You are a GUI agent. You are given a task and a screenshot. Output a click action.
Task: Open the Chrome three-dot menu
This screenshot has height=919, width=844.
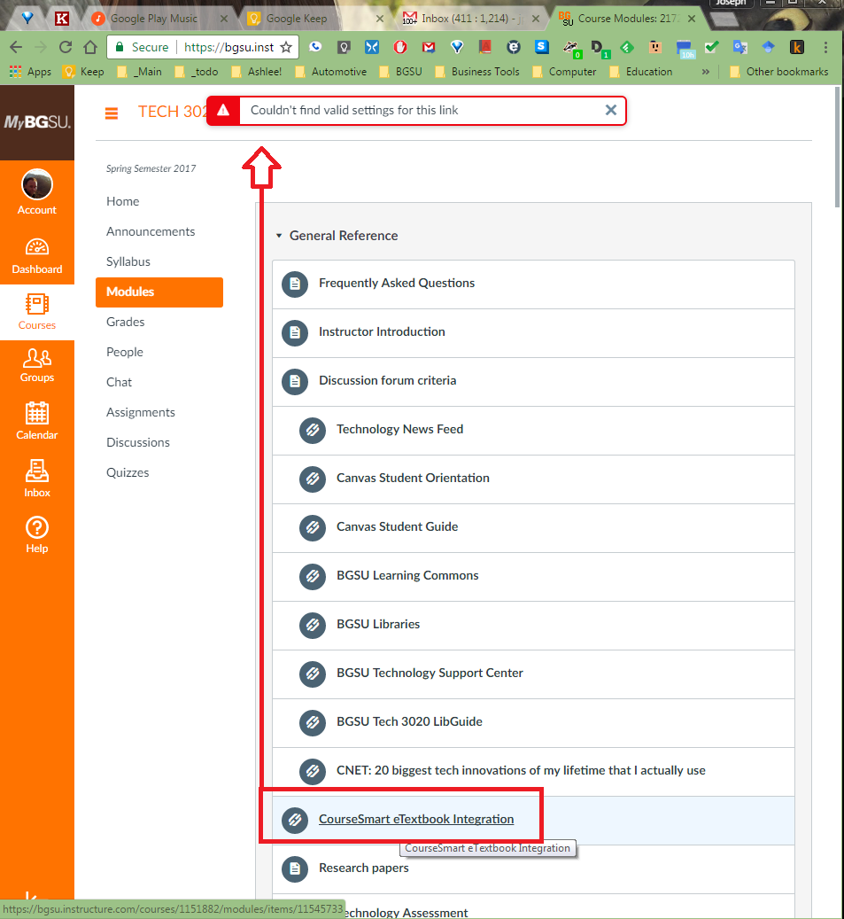(825, 47)
